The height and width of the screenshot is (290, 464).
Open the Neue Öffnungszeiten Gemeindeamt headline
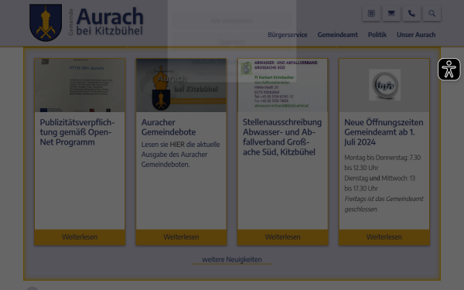[384, 132]
